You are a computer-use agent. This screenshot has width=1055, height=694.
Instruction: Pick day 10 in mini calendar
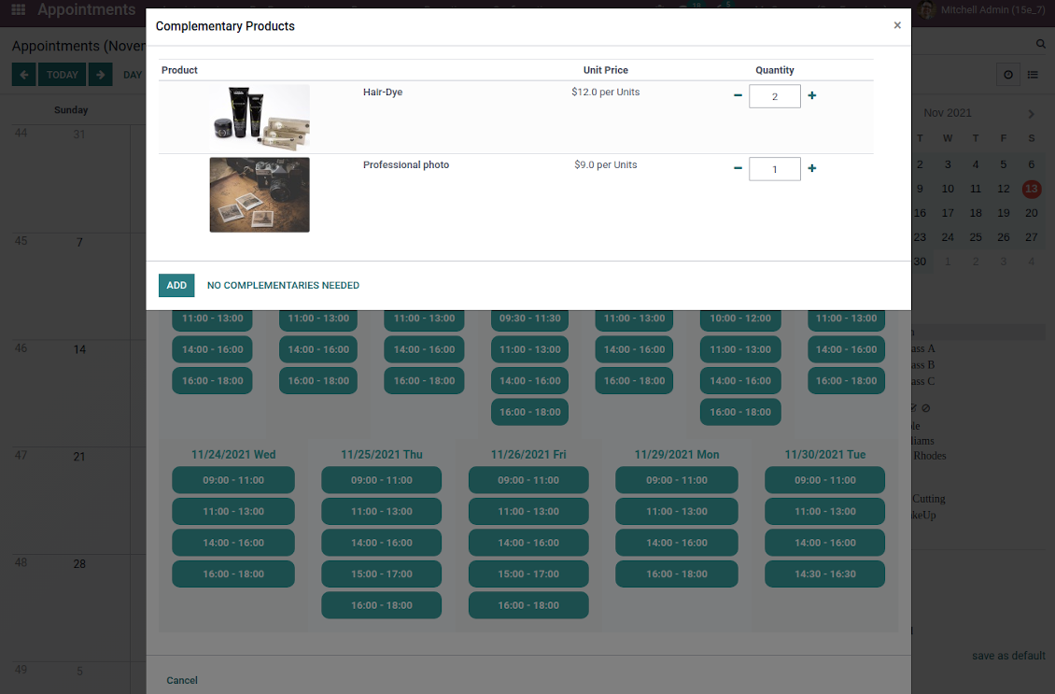tap(948, 189)
